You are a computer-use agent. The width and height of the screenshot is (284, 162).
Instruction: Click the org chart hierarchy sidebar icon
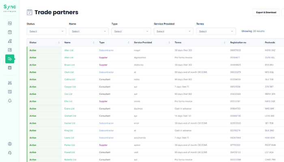coord(10,41)
